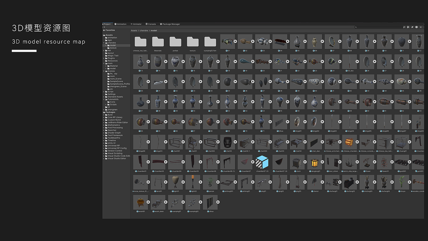Viewport: 428px width, 241px height.
Task: Click the model breadcrumb entry
Action: pos(154,30)
